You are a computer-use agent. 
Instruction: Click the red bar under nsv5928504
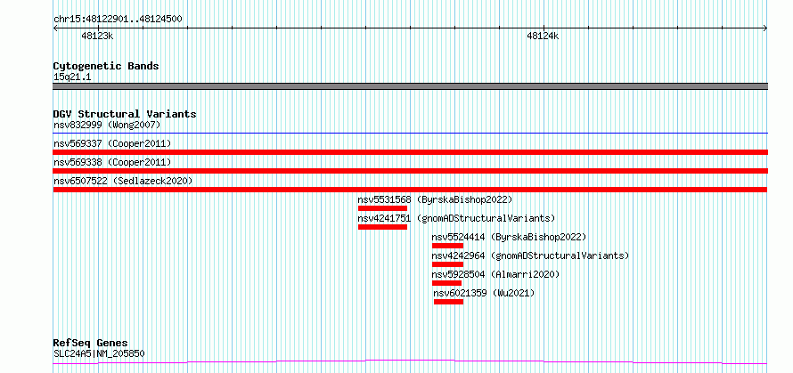[x=446, y=283]
